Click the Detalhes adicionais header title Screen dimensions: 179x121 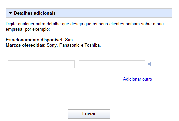(x=35, y=13)
